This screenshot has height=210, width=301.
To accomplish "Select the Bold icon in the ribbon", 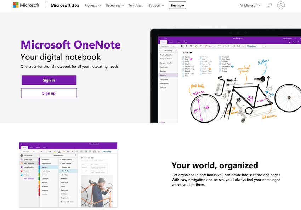I will coord(181,46).
